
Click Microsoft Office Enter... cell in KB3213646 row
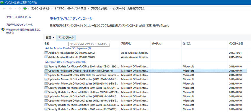coord(134,79)
